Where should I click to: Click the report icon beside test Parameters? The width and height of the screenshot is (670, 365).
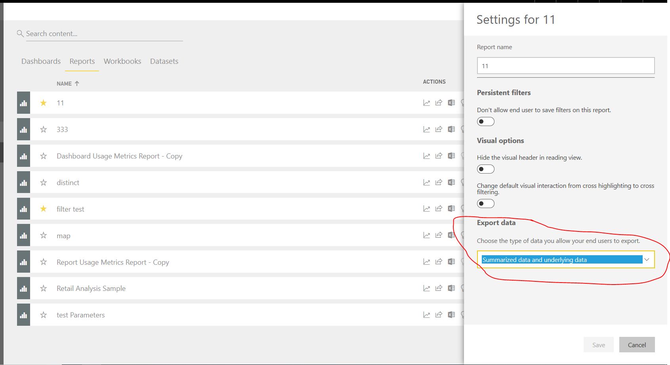pos(23,315)
